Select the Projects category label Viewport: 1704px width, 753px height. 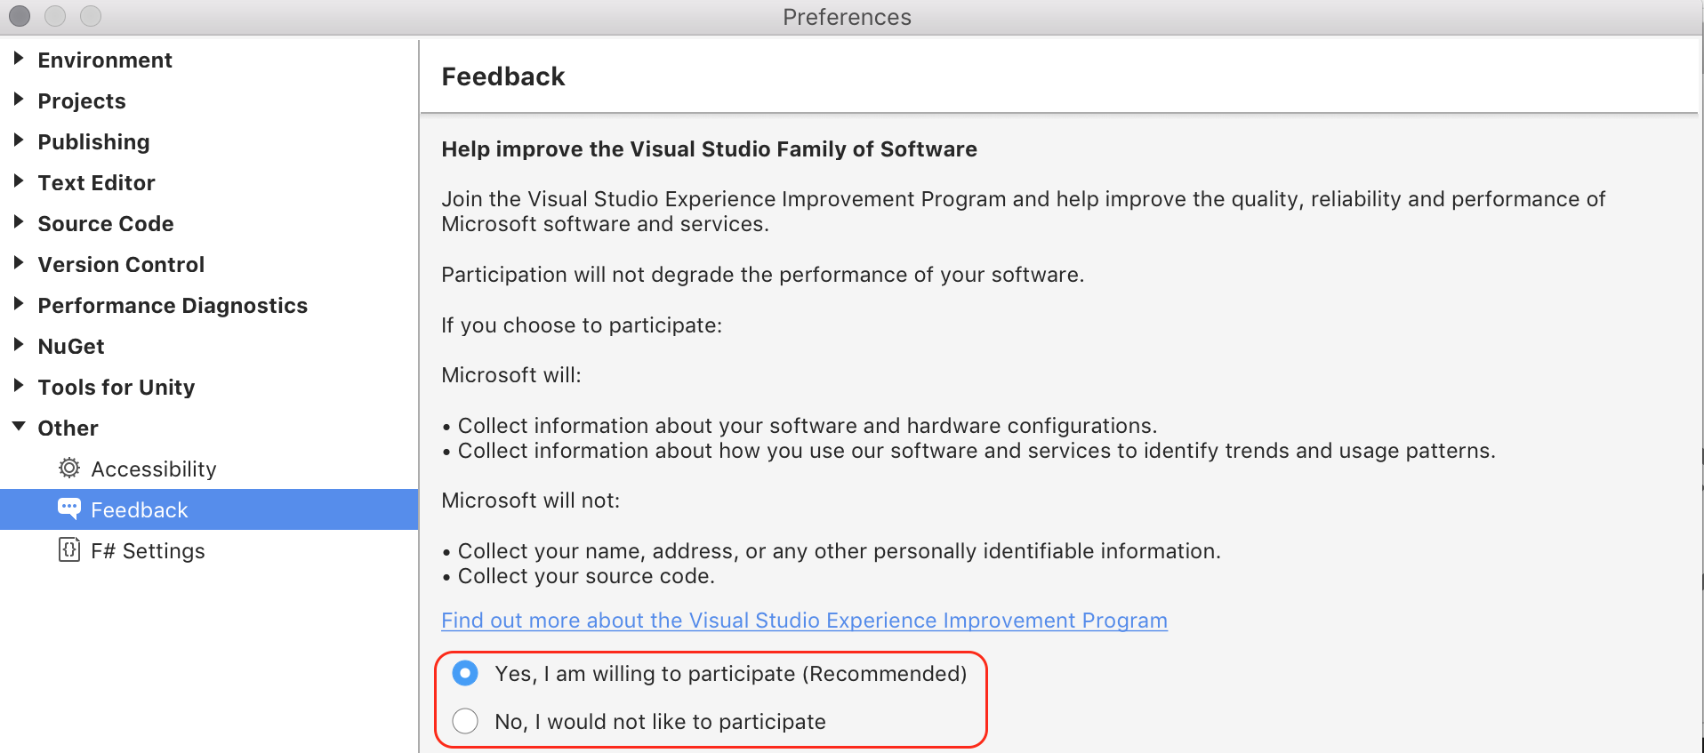click(82, 101)
